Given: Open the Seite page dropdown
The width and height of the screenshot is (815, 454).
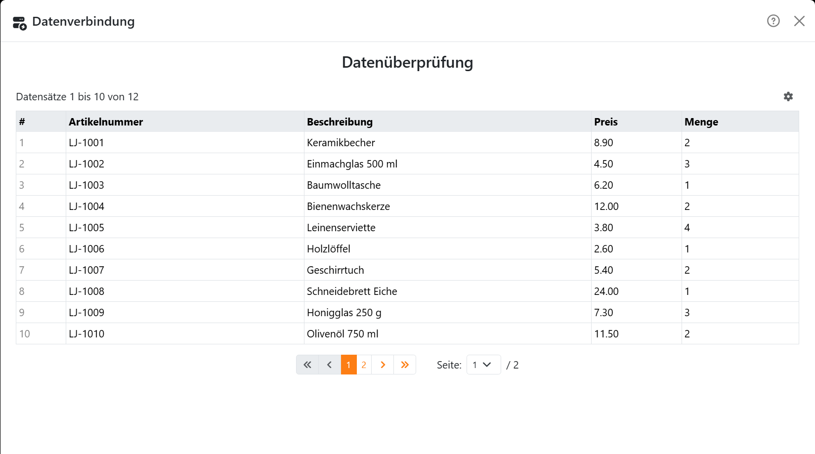Looking at the screenshot, I should tap(483, 365).
